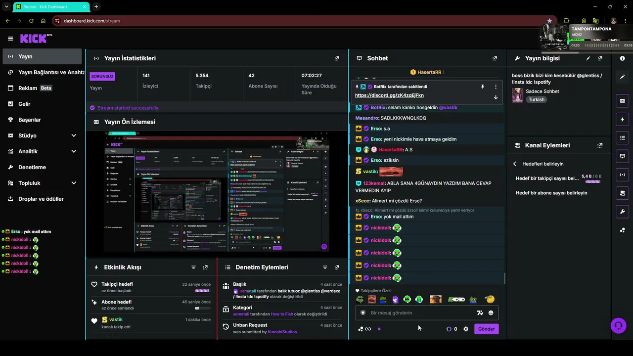Open the info icon in right rail
The height and width of the screenshot is (356, 633).
point(622,58)
